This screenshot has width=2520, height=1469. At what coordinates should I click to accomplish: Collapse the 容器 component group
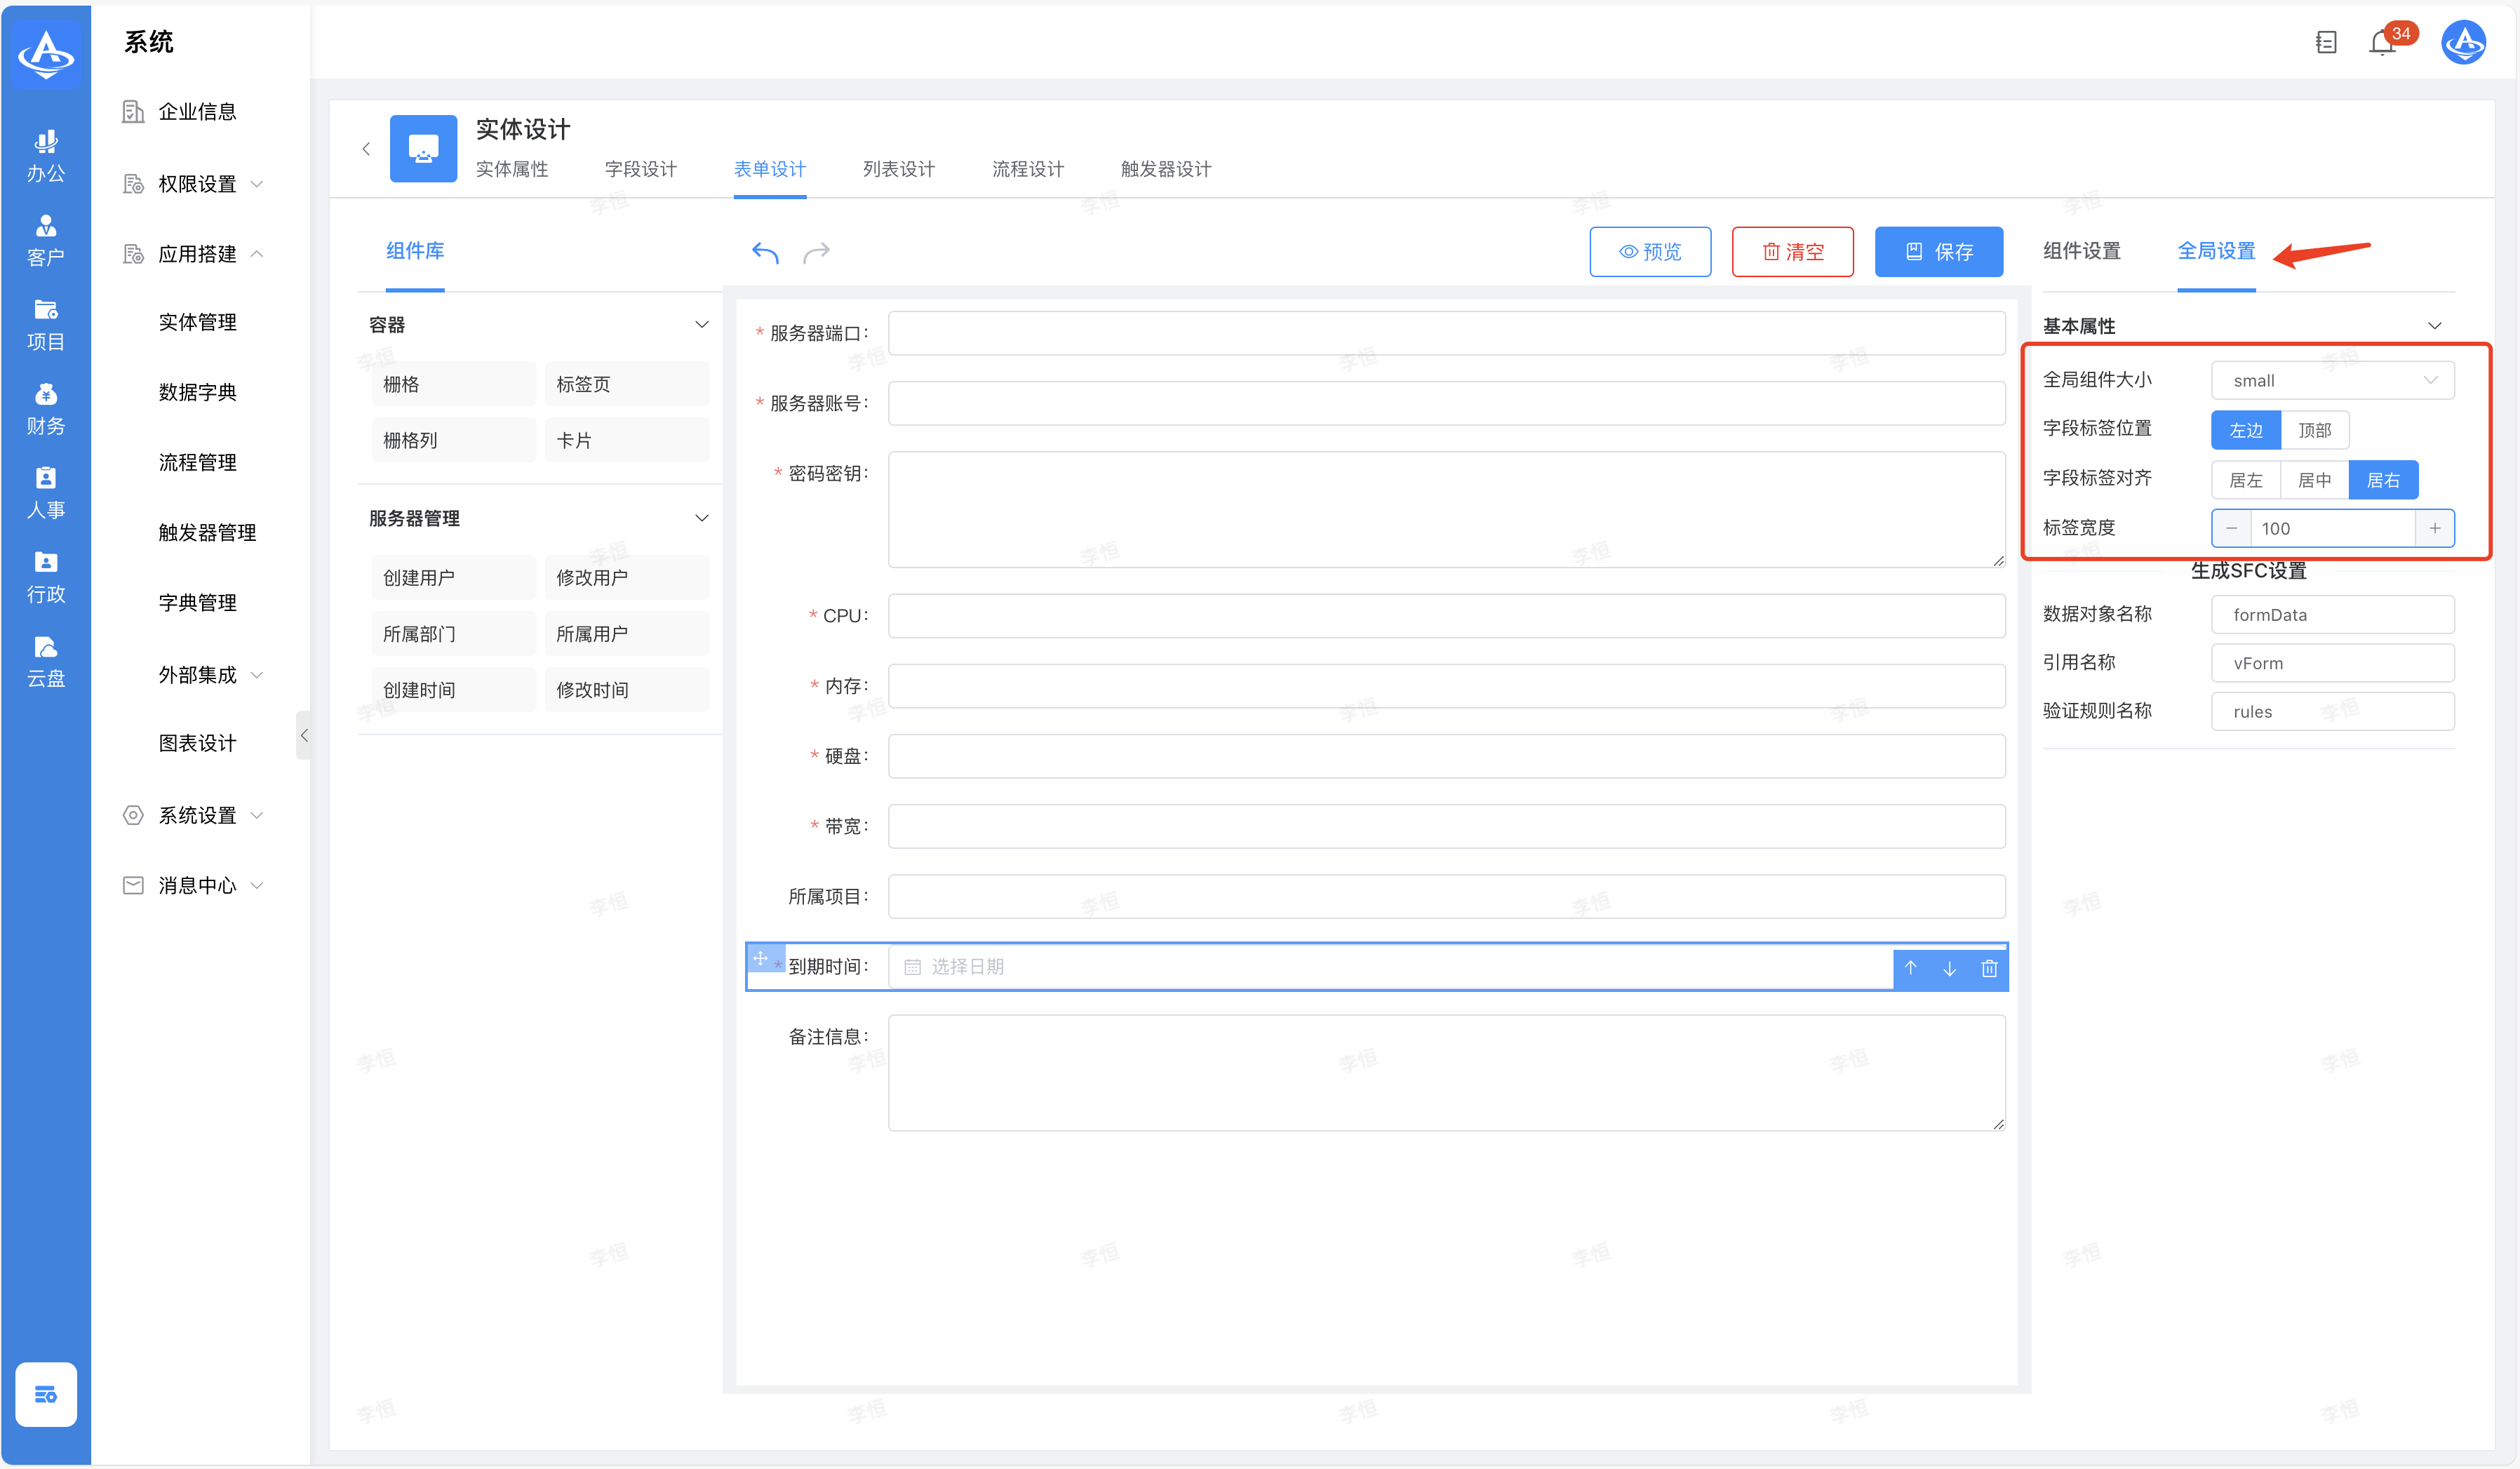click(x=701, y=324)
